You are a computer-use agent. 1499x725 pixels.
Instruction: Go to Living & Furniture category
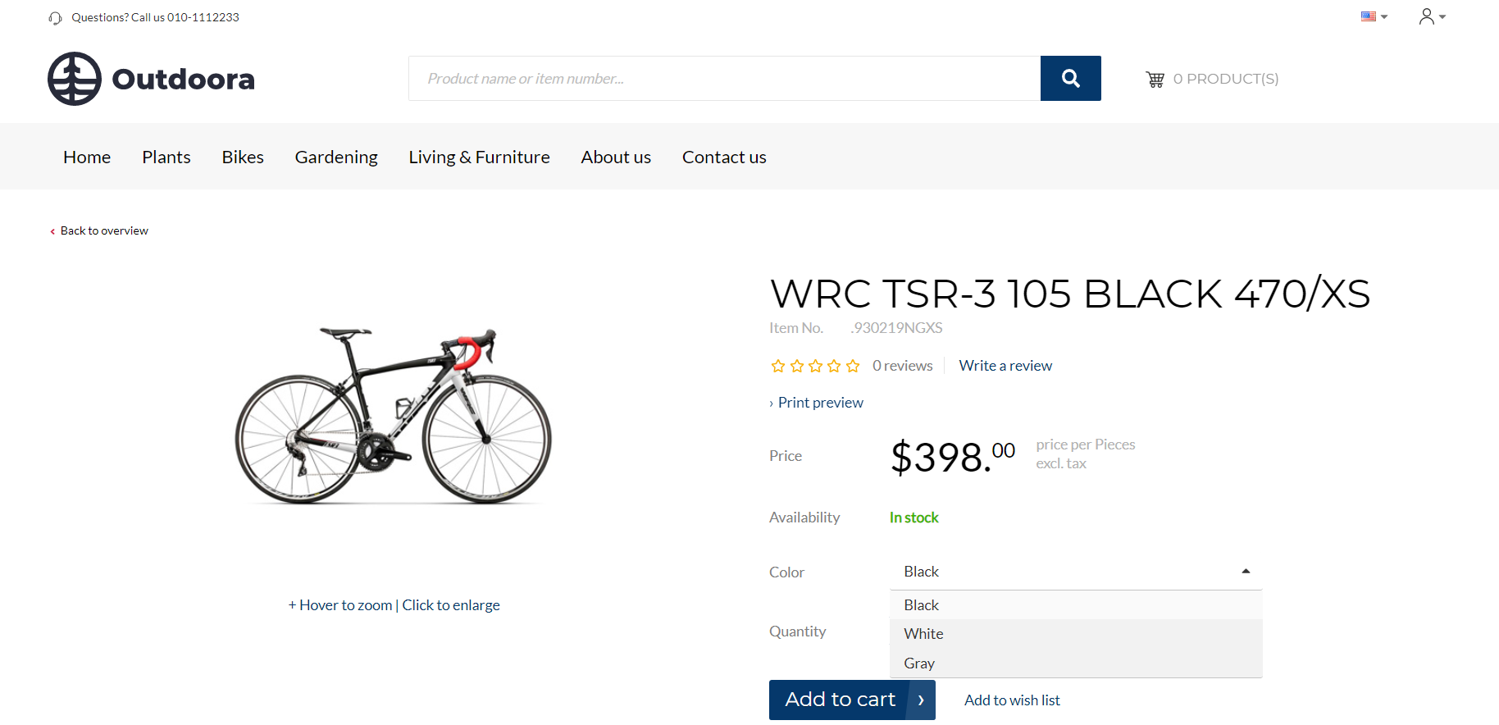point(479,157)
